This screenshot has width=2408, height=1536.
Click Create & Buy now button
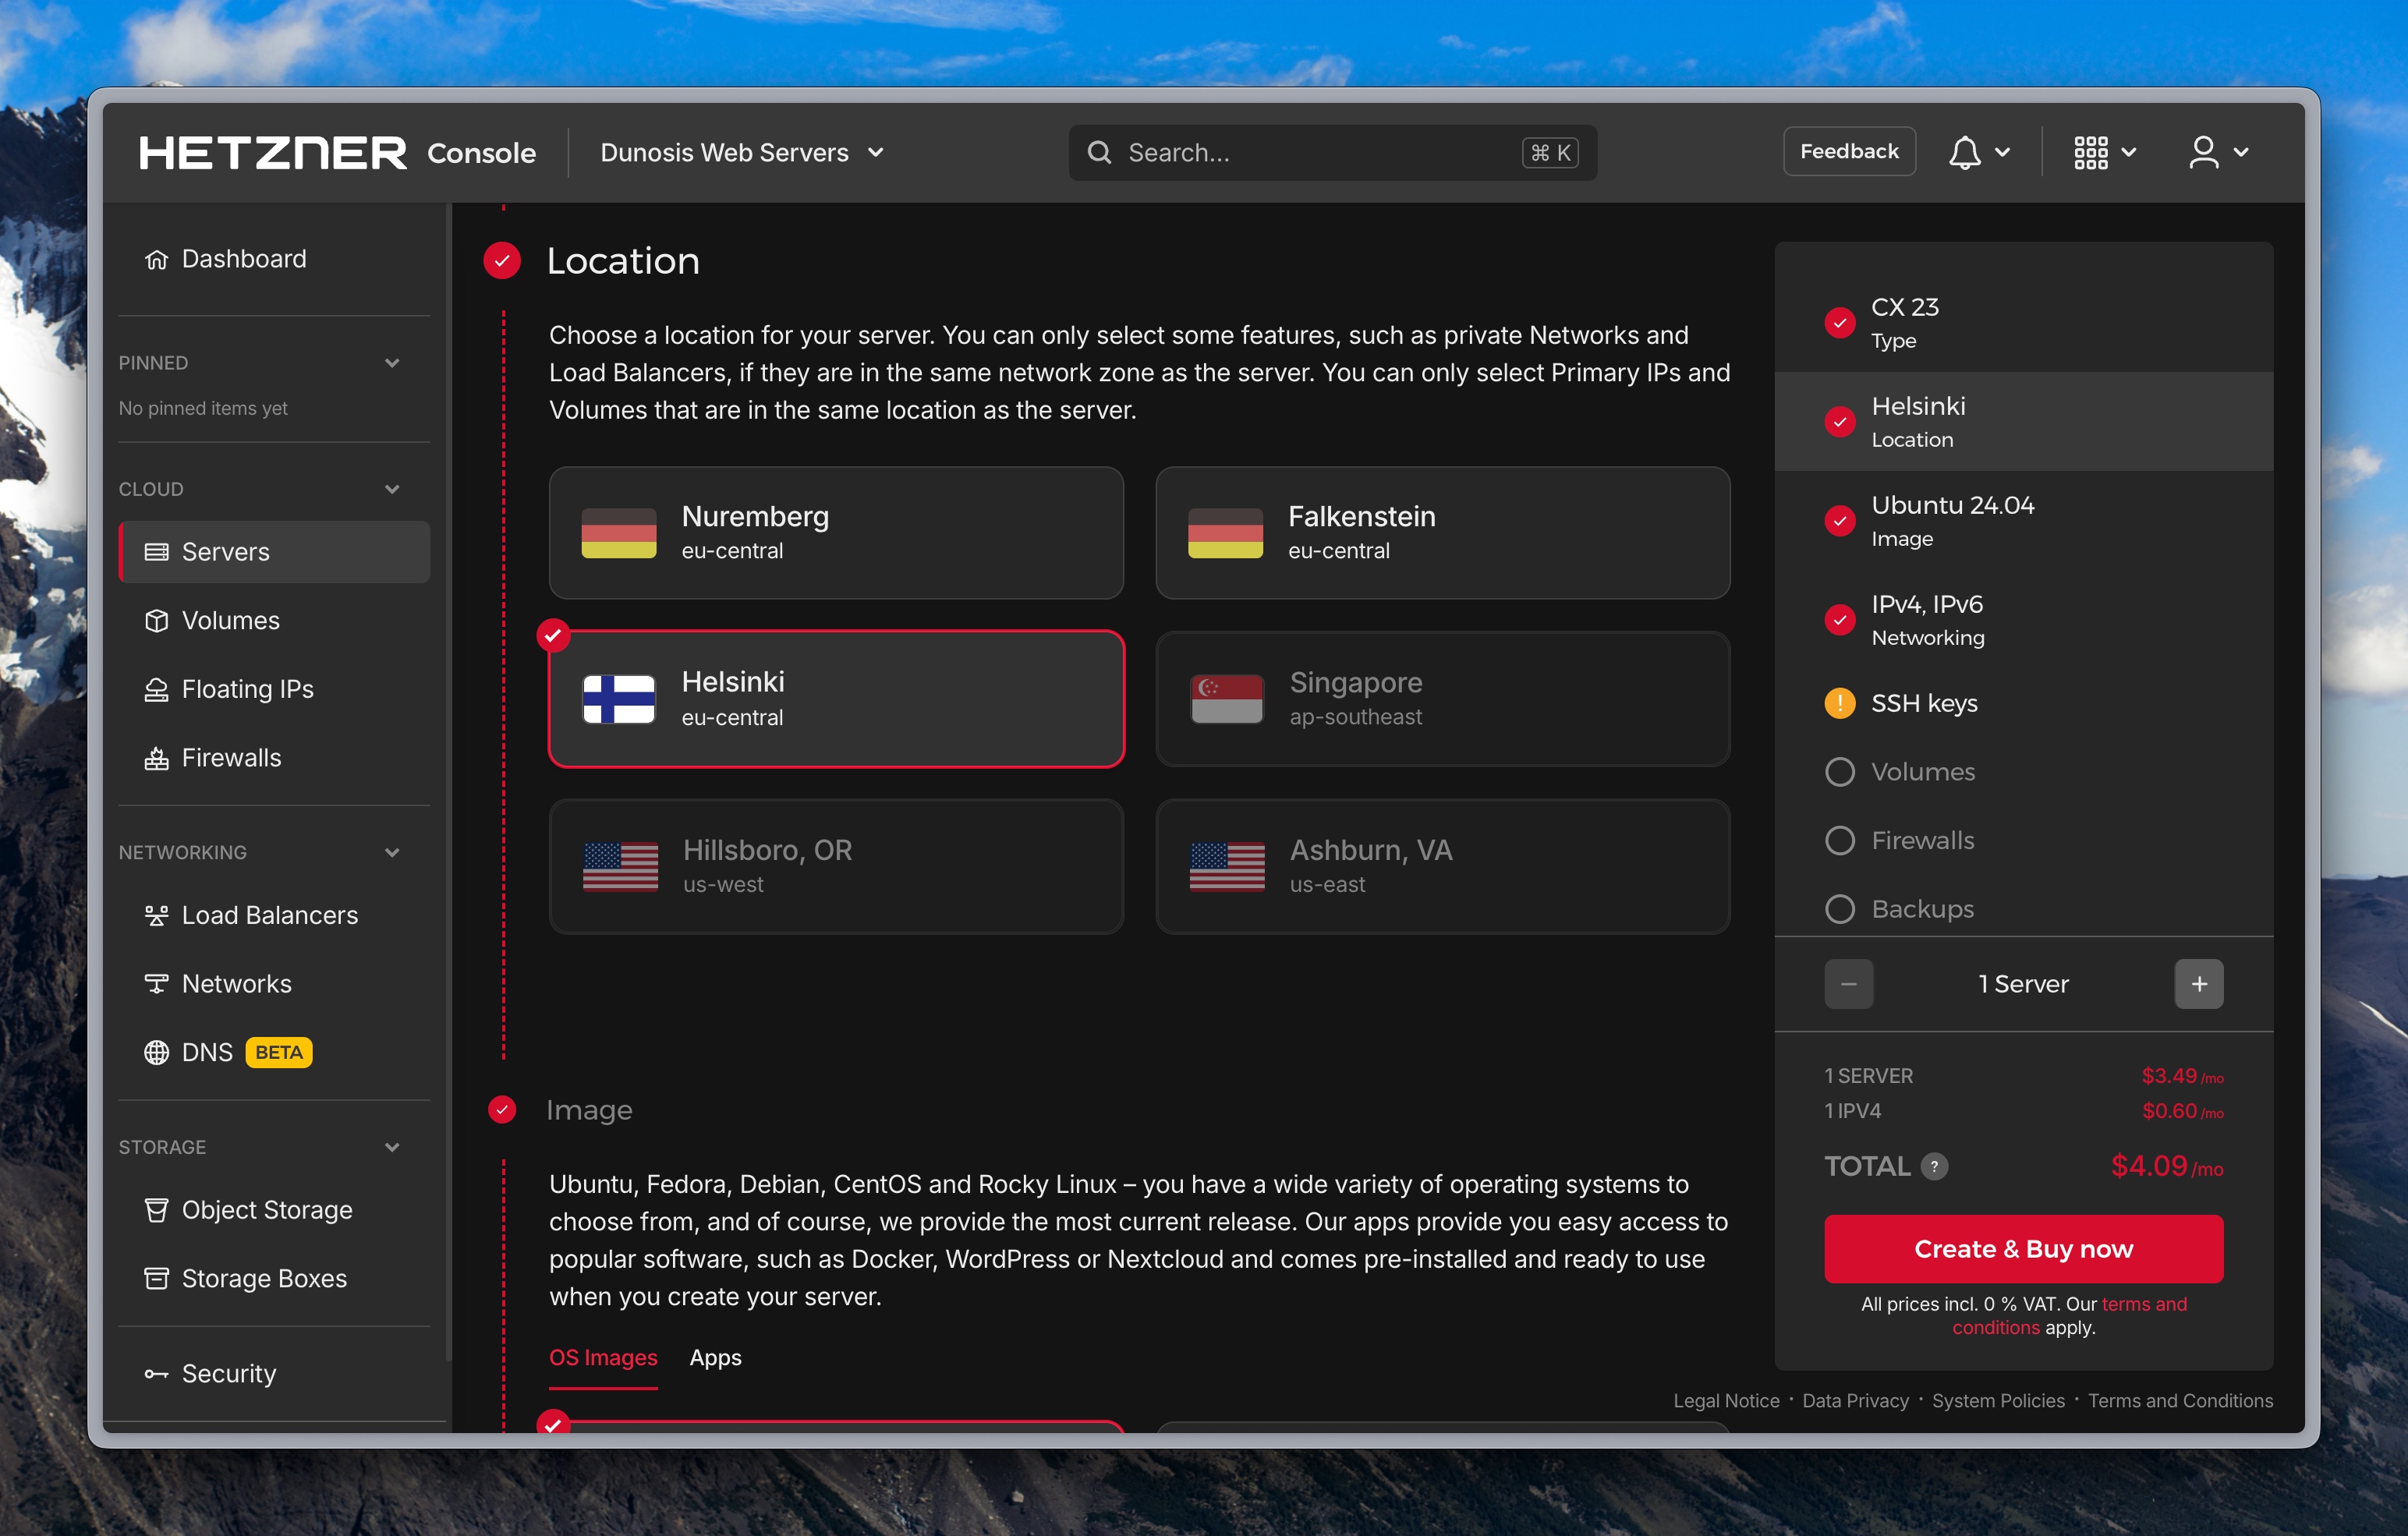2023,1249
